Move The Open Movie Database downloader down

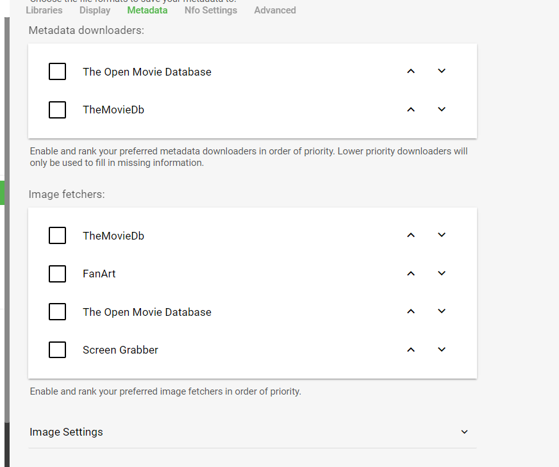442,71
